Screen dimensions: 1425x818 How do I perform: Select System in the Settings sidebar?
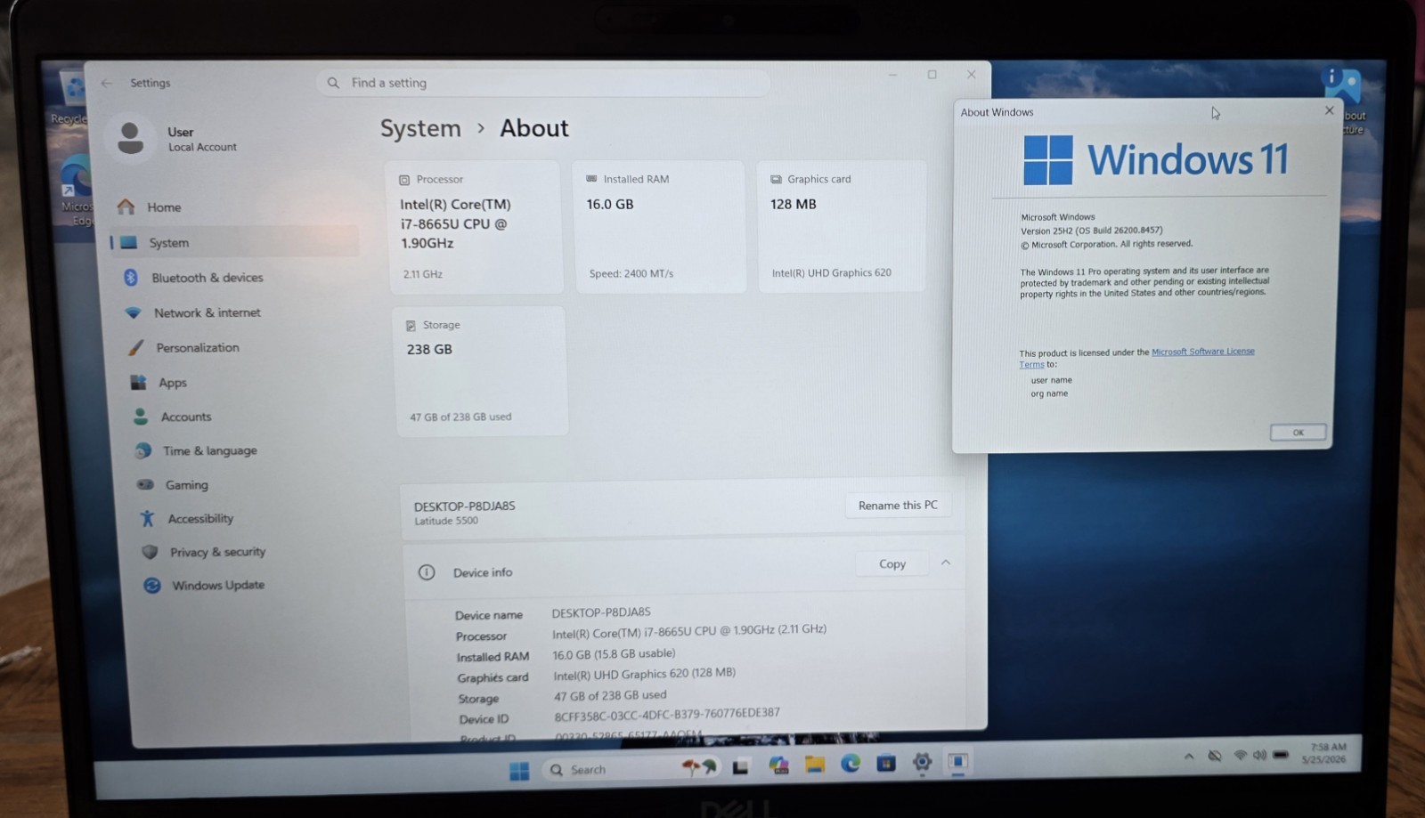pyautogui.click(x=234, y=242)
